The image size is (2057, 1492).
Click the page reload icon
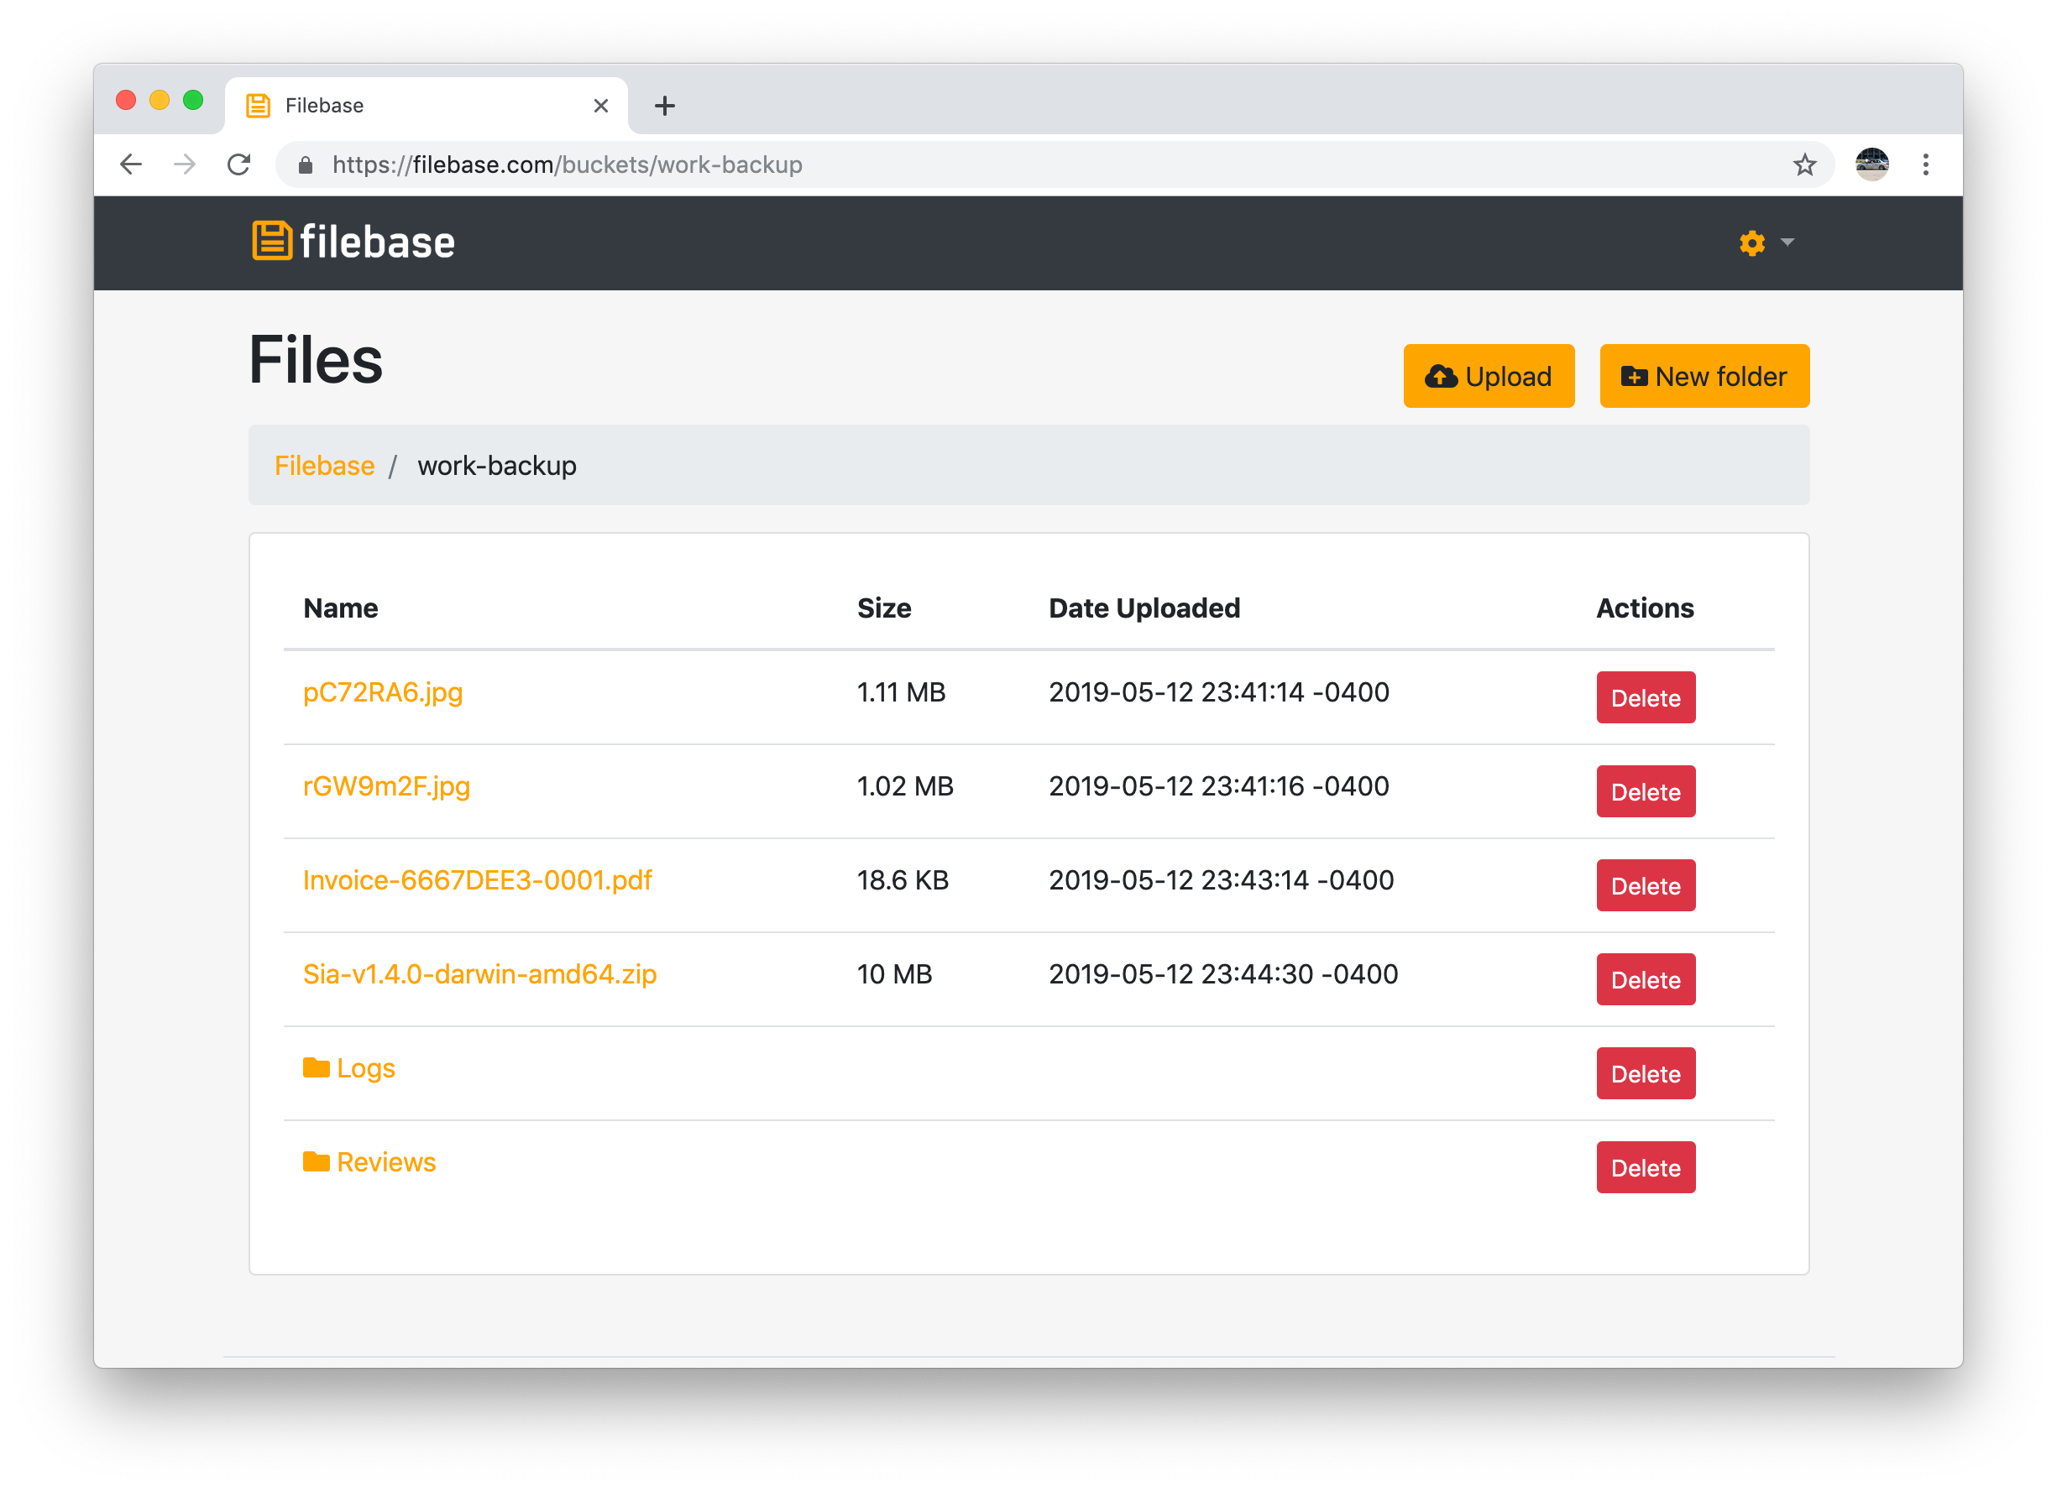pos(239,164)
